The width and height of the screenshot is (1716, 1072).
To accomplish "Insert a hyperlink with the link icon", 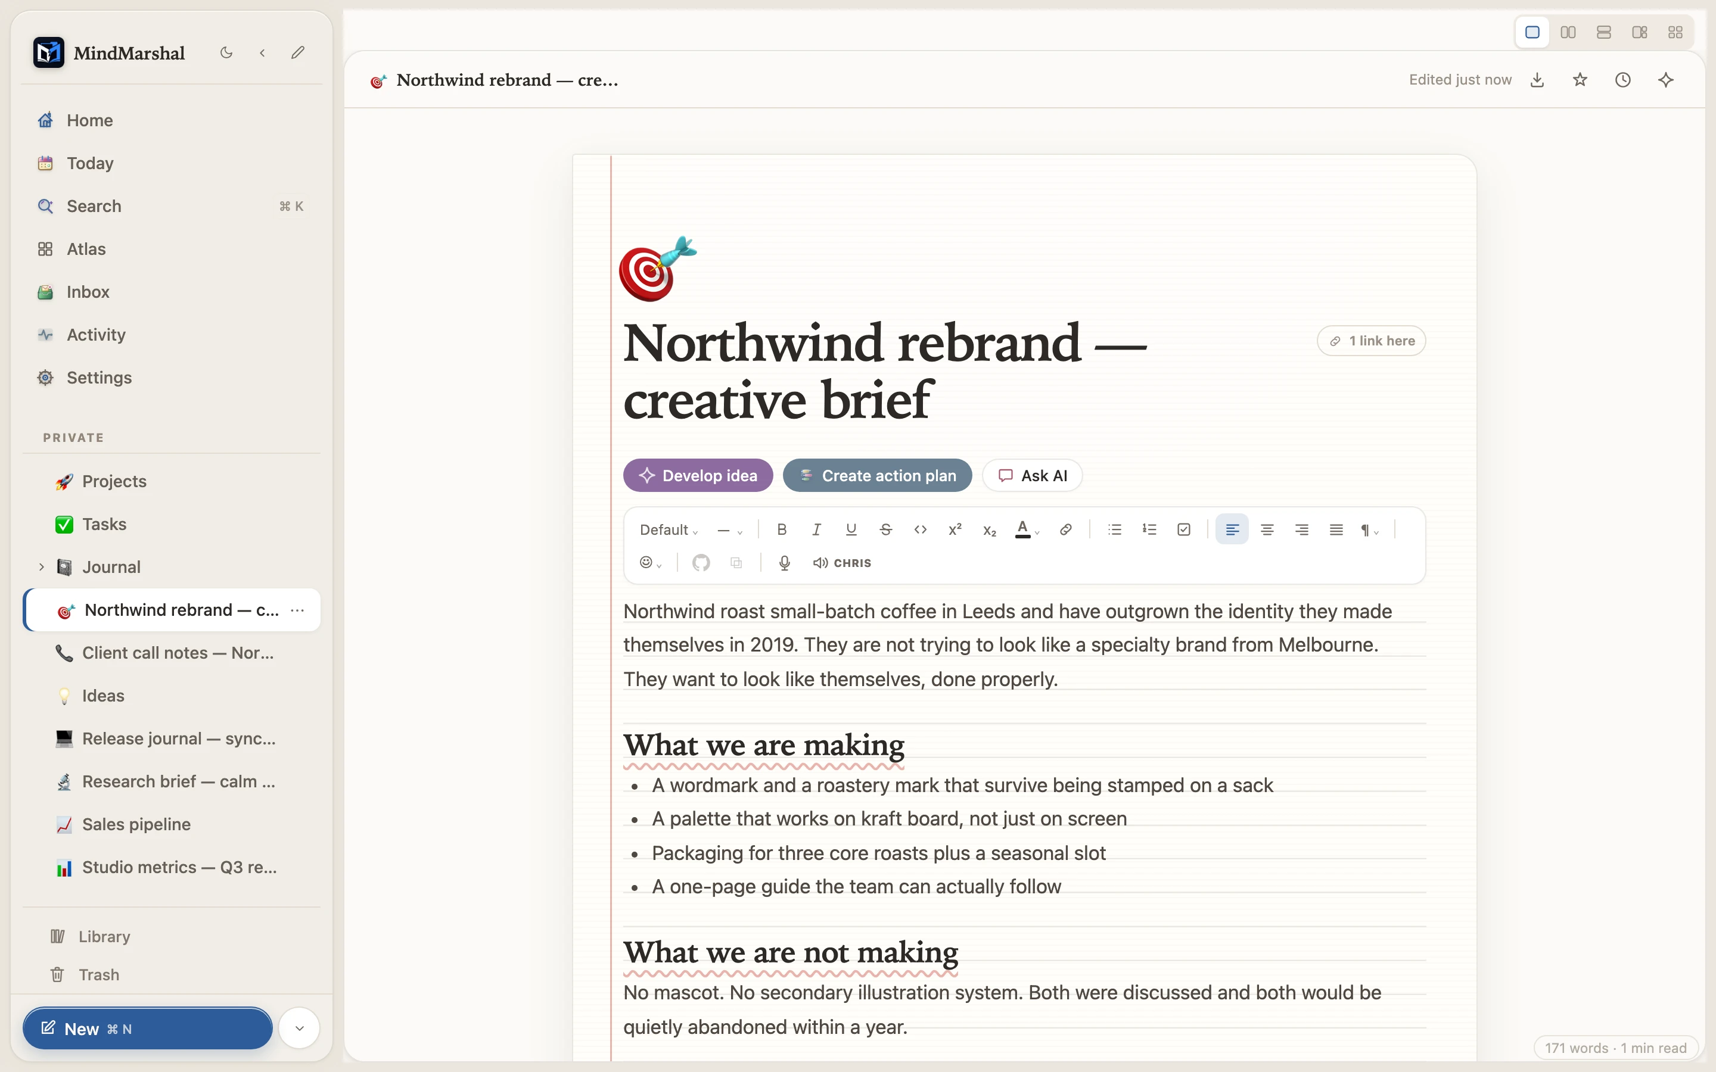I will pos(1065,529).
